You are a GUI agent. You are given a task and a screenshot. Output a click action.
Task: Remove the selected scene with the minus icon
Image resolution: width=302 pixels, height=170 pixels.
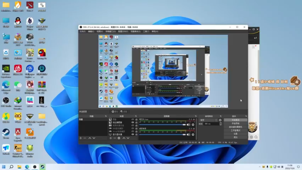[x=85, y=138]
